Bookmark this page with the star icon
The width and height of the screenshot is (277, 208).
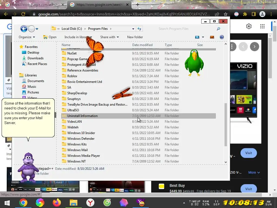tap(226, 14)
